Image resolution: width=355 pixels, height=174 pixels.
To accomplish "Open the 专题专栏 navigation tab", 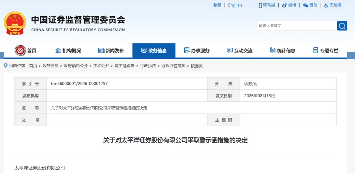I will point(325,50).
